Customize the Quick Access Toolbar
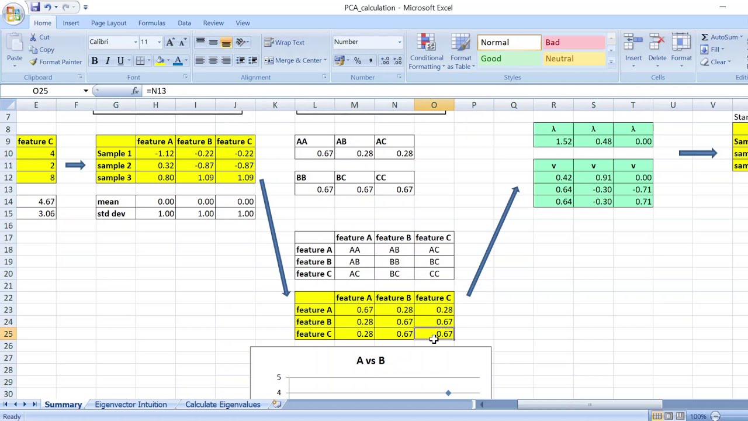Screen dimensions: 748x421 point(85,7)
